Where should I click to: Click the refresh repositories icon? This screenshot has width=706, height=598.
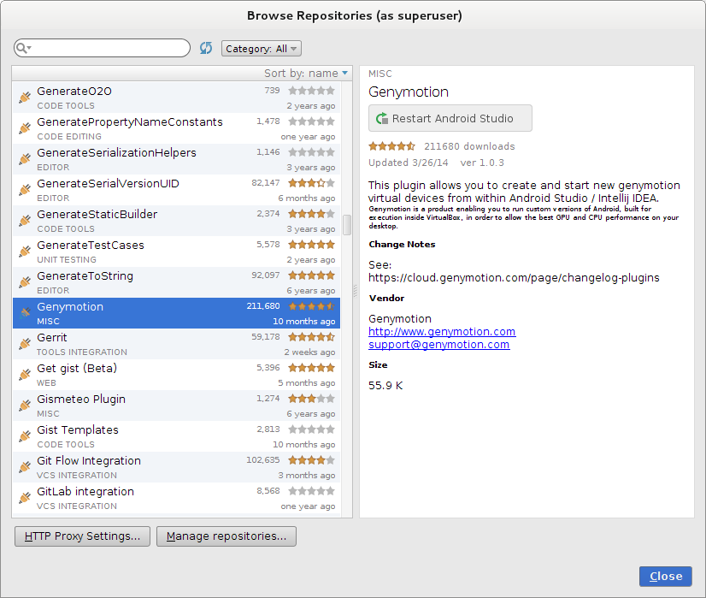(x=206, y=48)
